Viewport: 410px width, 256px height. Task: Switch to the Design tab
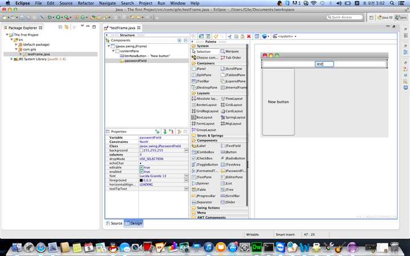(x=134, y=224)
